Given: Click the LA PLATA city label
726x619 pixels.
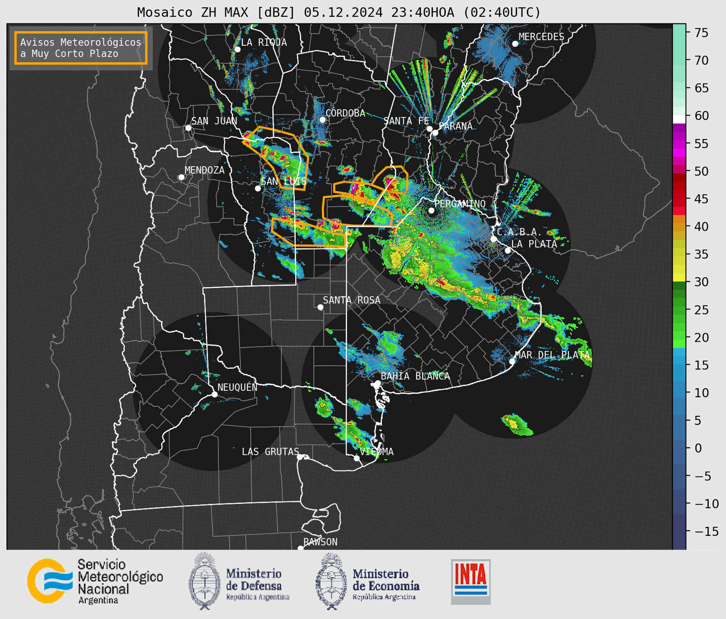Looking at the screenshot, I should point(534,244).
